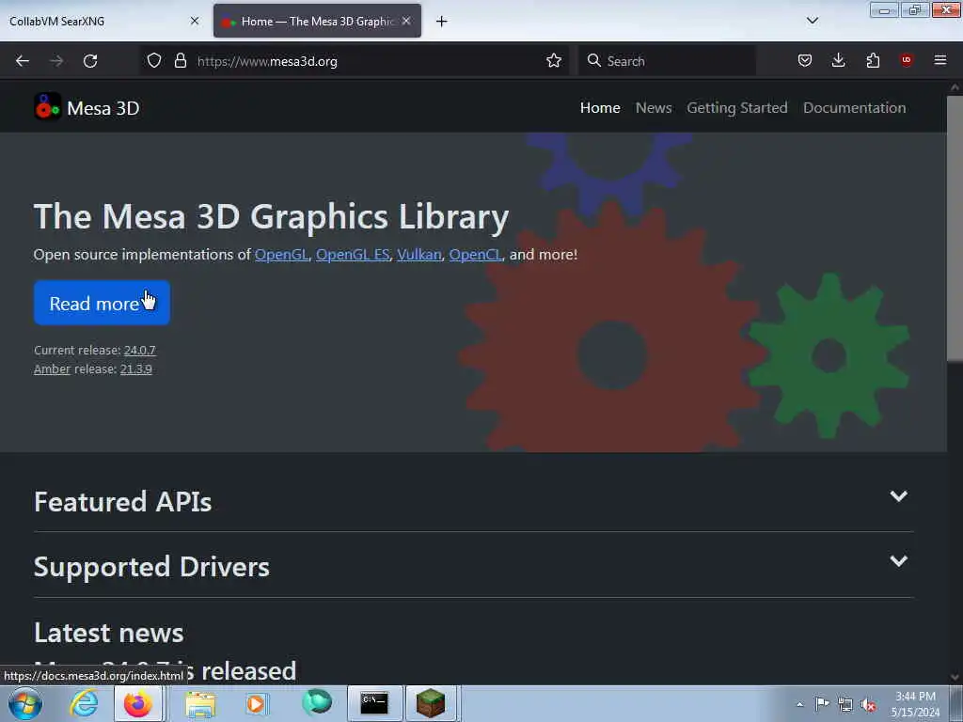Image resolution: width=963 pixels, height=722 pixels.
Task: Close the CollabVM SearXNG tab
Action: tap(195, 21)
